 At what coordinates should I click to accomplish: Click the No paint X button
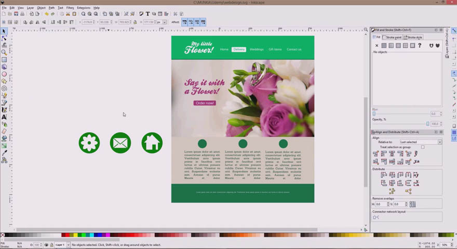tap(377, 46)
